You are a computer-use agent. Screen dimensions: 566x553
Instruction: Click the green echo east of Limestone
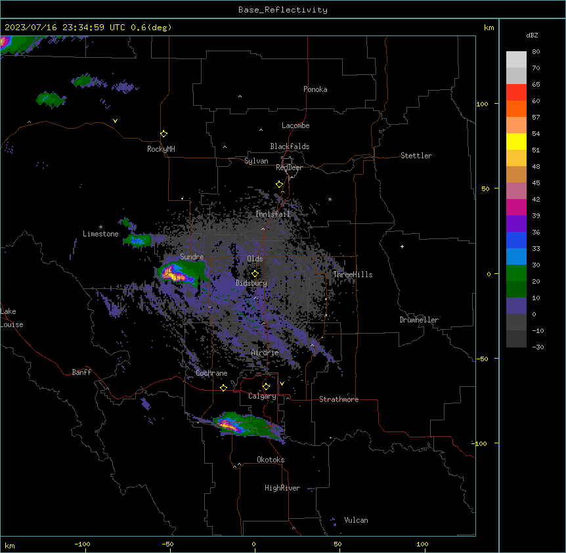[137, 240]
